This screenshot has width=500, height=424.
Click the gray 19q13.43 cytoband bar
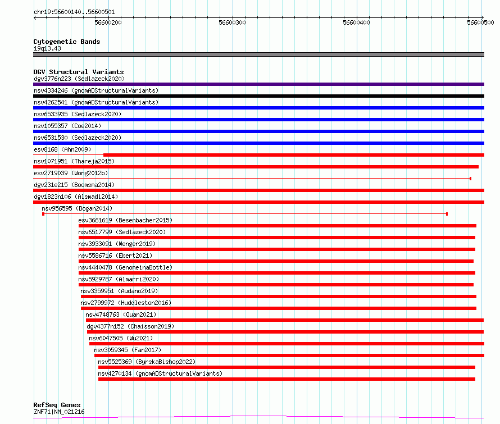258,54
